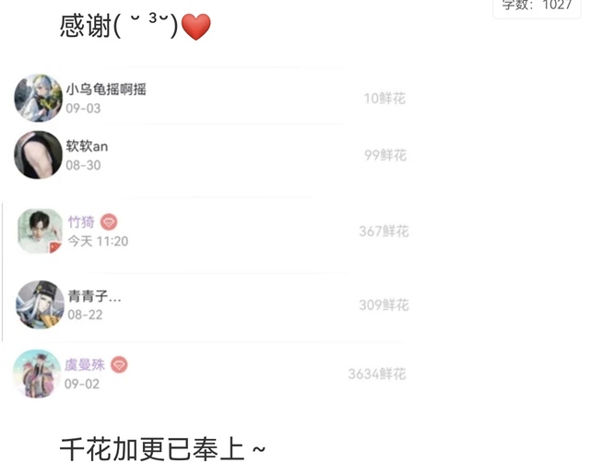The image size is (590, 475).
Task: Open 竹猗 profile avatar
Action: click(40, 231)
